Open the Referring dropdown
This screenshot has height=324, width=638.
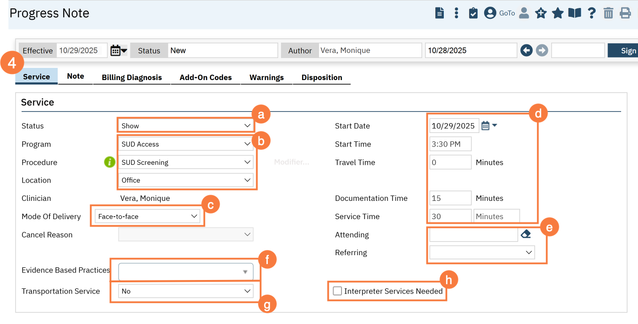(x=482, y=253)
